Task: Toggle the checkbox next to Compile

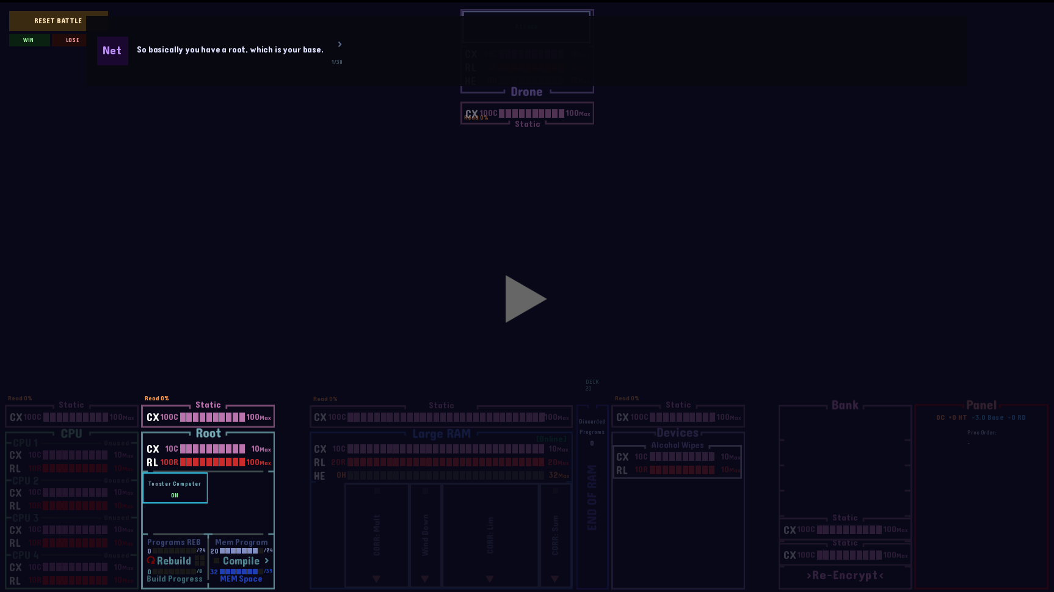Action: (216, 560)
